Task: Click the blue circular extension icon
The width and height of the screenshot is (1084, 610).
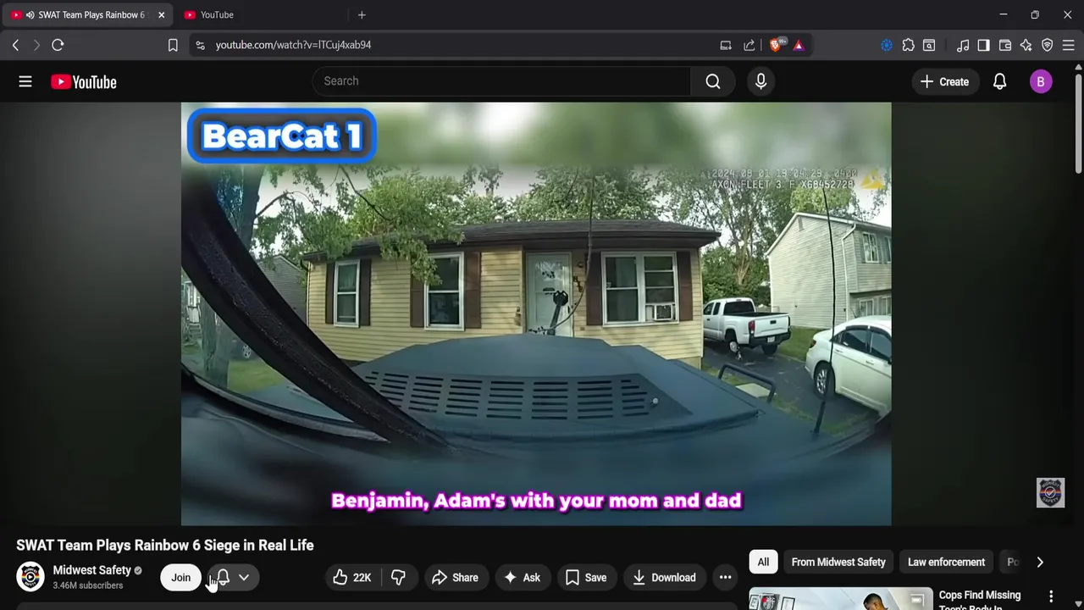Action: click(887, 45)
